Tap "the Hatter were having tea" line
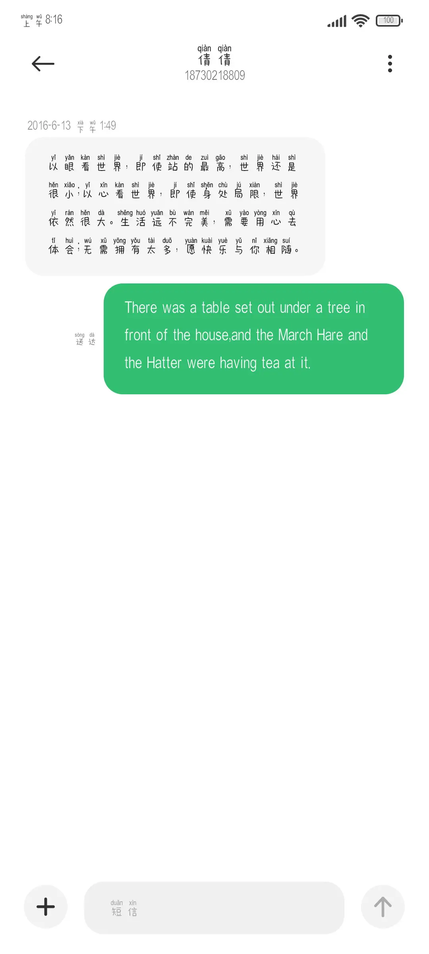Image resolution: width=429 pixels, height=954 pixels. (x=217, y=363)
